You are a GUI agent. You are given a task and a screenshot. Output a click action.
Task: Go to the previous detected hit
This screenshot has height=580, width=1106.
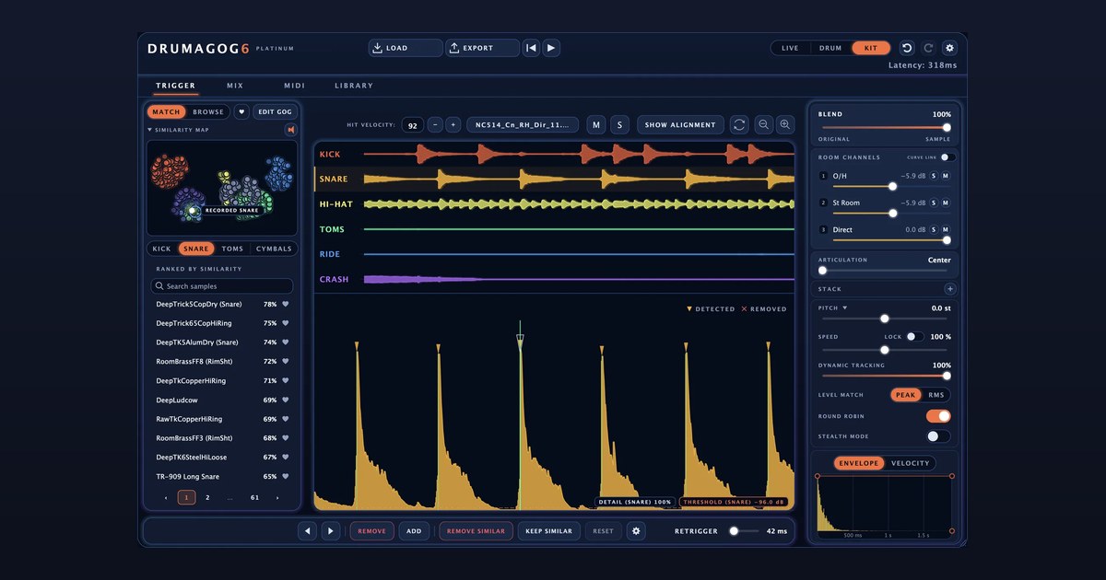point(307,531)
